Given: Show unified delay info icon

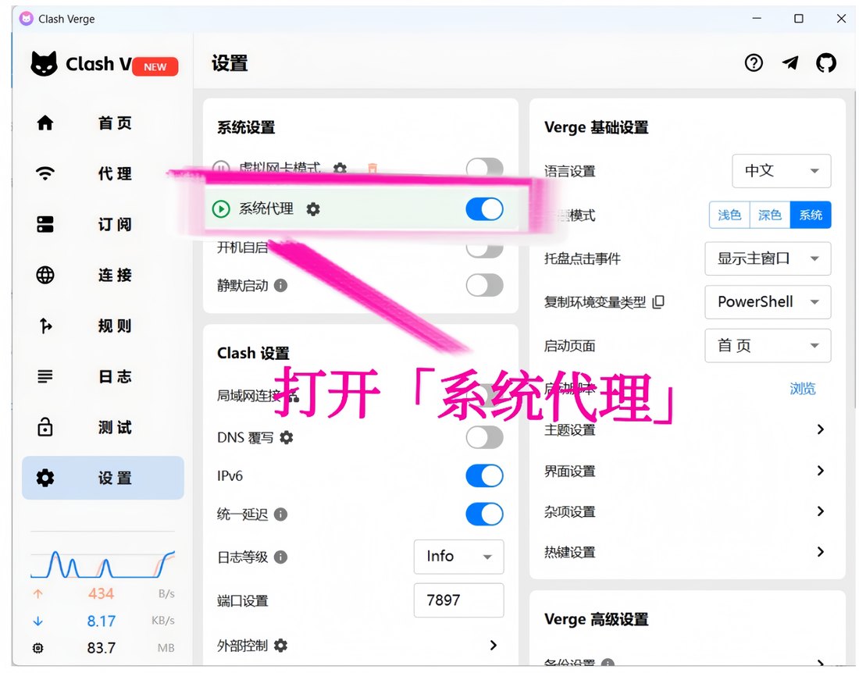Looking at the screenshot, I should (280, 515).
